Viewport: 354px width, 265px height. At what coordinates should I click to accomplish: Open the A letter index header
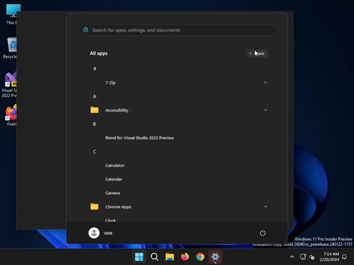pos(95,97)
